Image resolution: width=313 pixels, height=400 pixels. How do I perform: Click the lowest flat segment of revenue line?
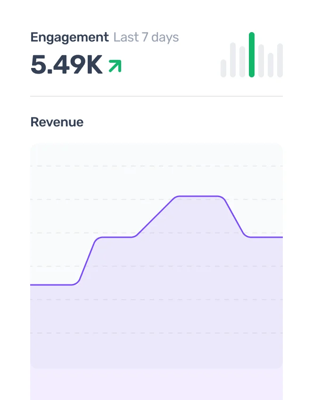[51, 284]
